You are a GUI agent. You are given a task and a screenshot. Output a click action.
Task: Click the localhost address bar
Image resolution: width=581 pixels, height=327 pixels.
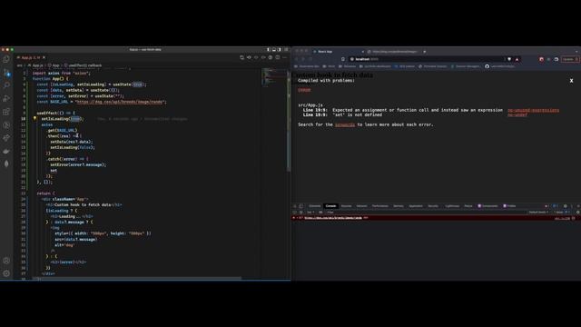pos(426,59)
